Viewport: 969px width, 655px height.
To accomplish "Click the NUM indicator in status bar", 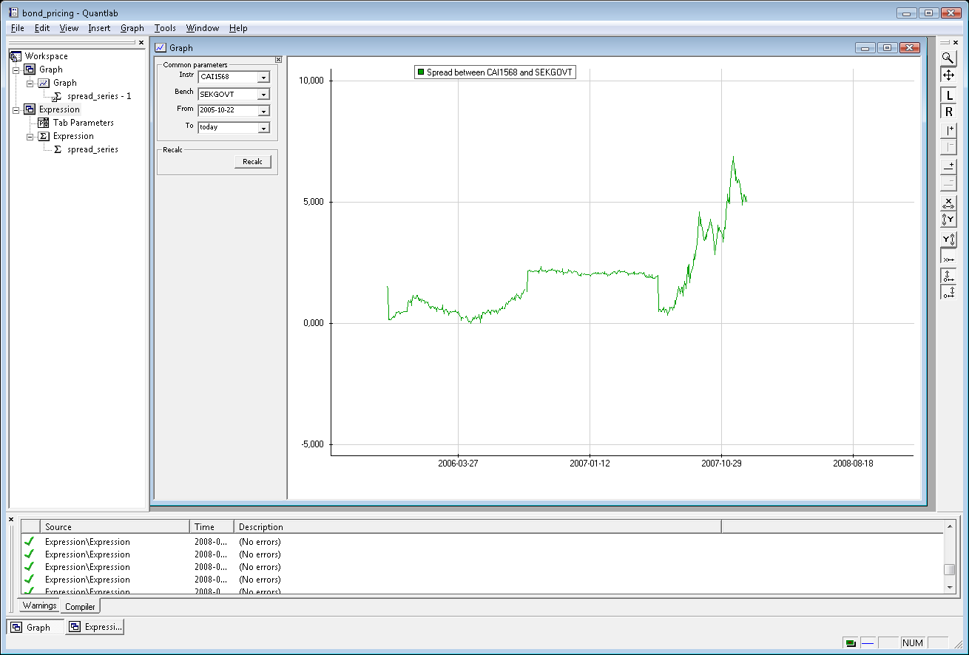I will [x=912, y=643].
